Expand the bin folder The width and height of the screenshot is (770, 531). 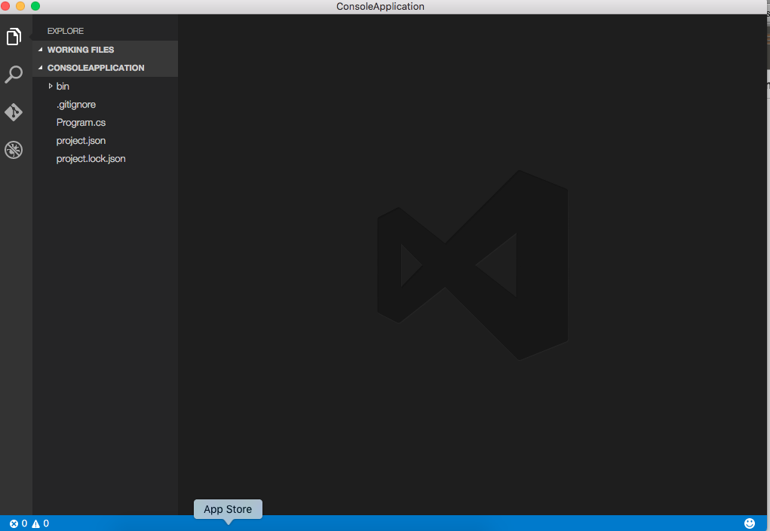[50, 86]
